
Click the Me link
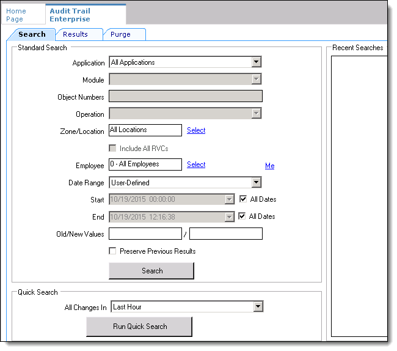coord(269,166)
